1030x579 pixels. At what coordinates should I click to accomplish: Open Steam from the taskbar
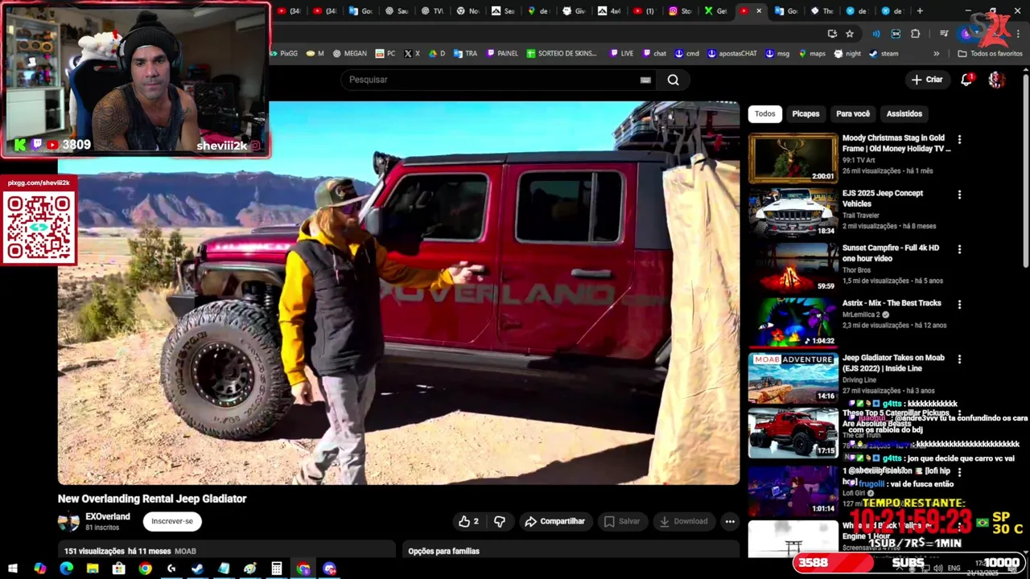tap(197, 569)
